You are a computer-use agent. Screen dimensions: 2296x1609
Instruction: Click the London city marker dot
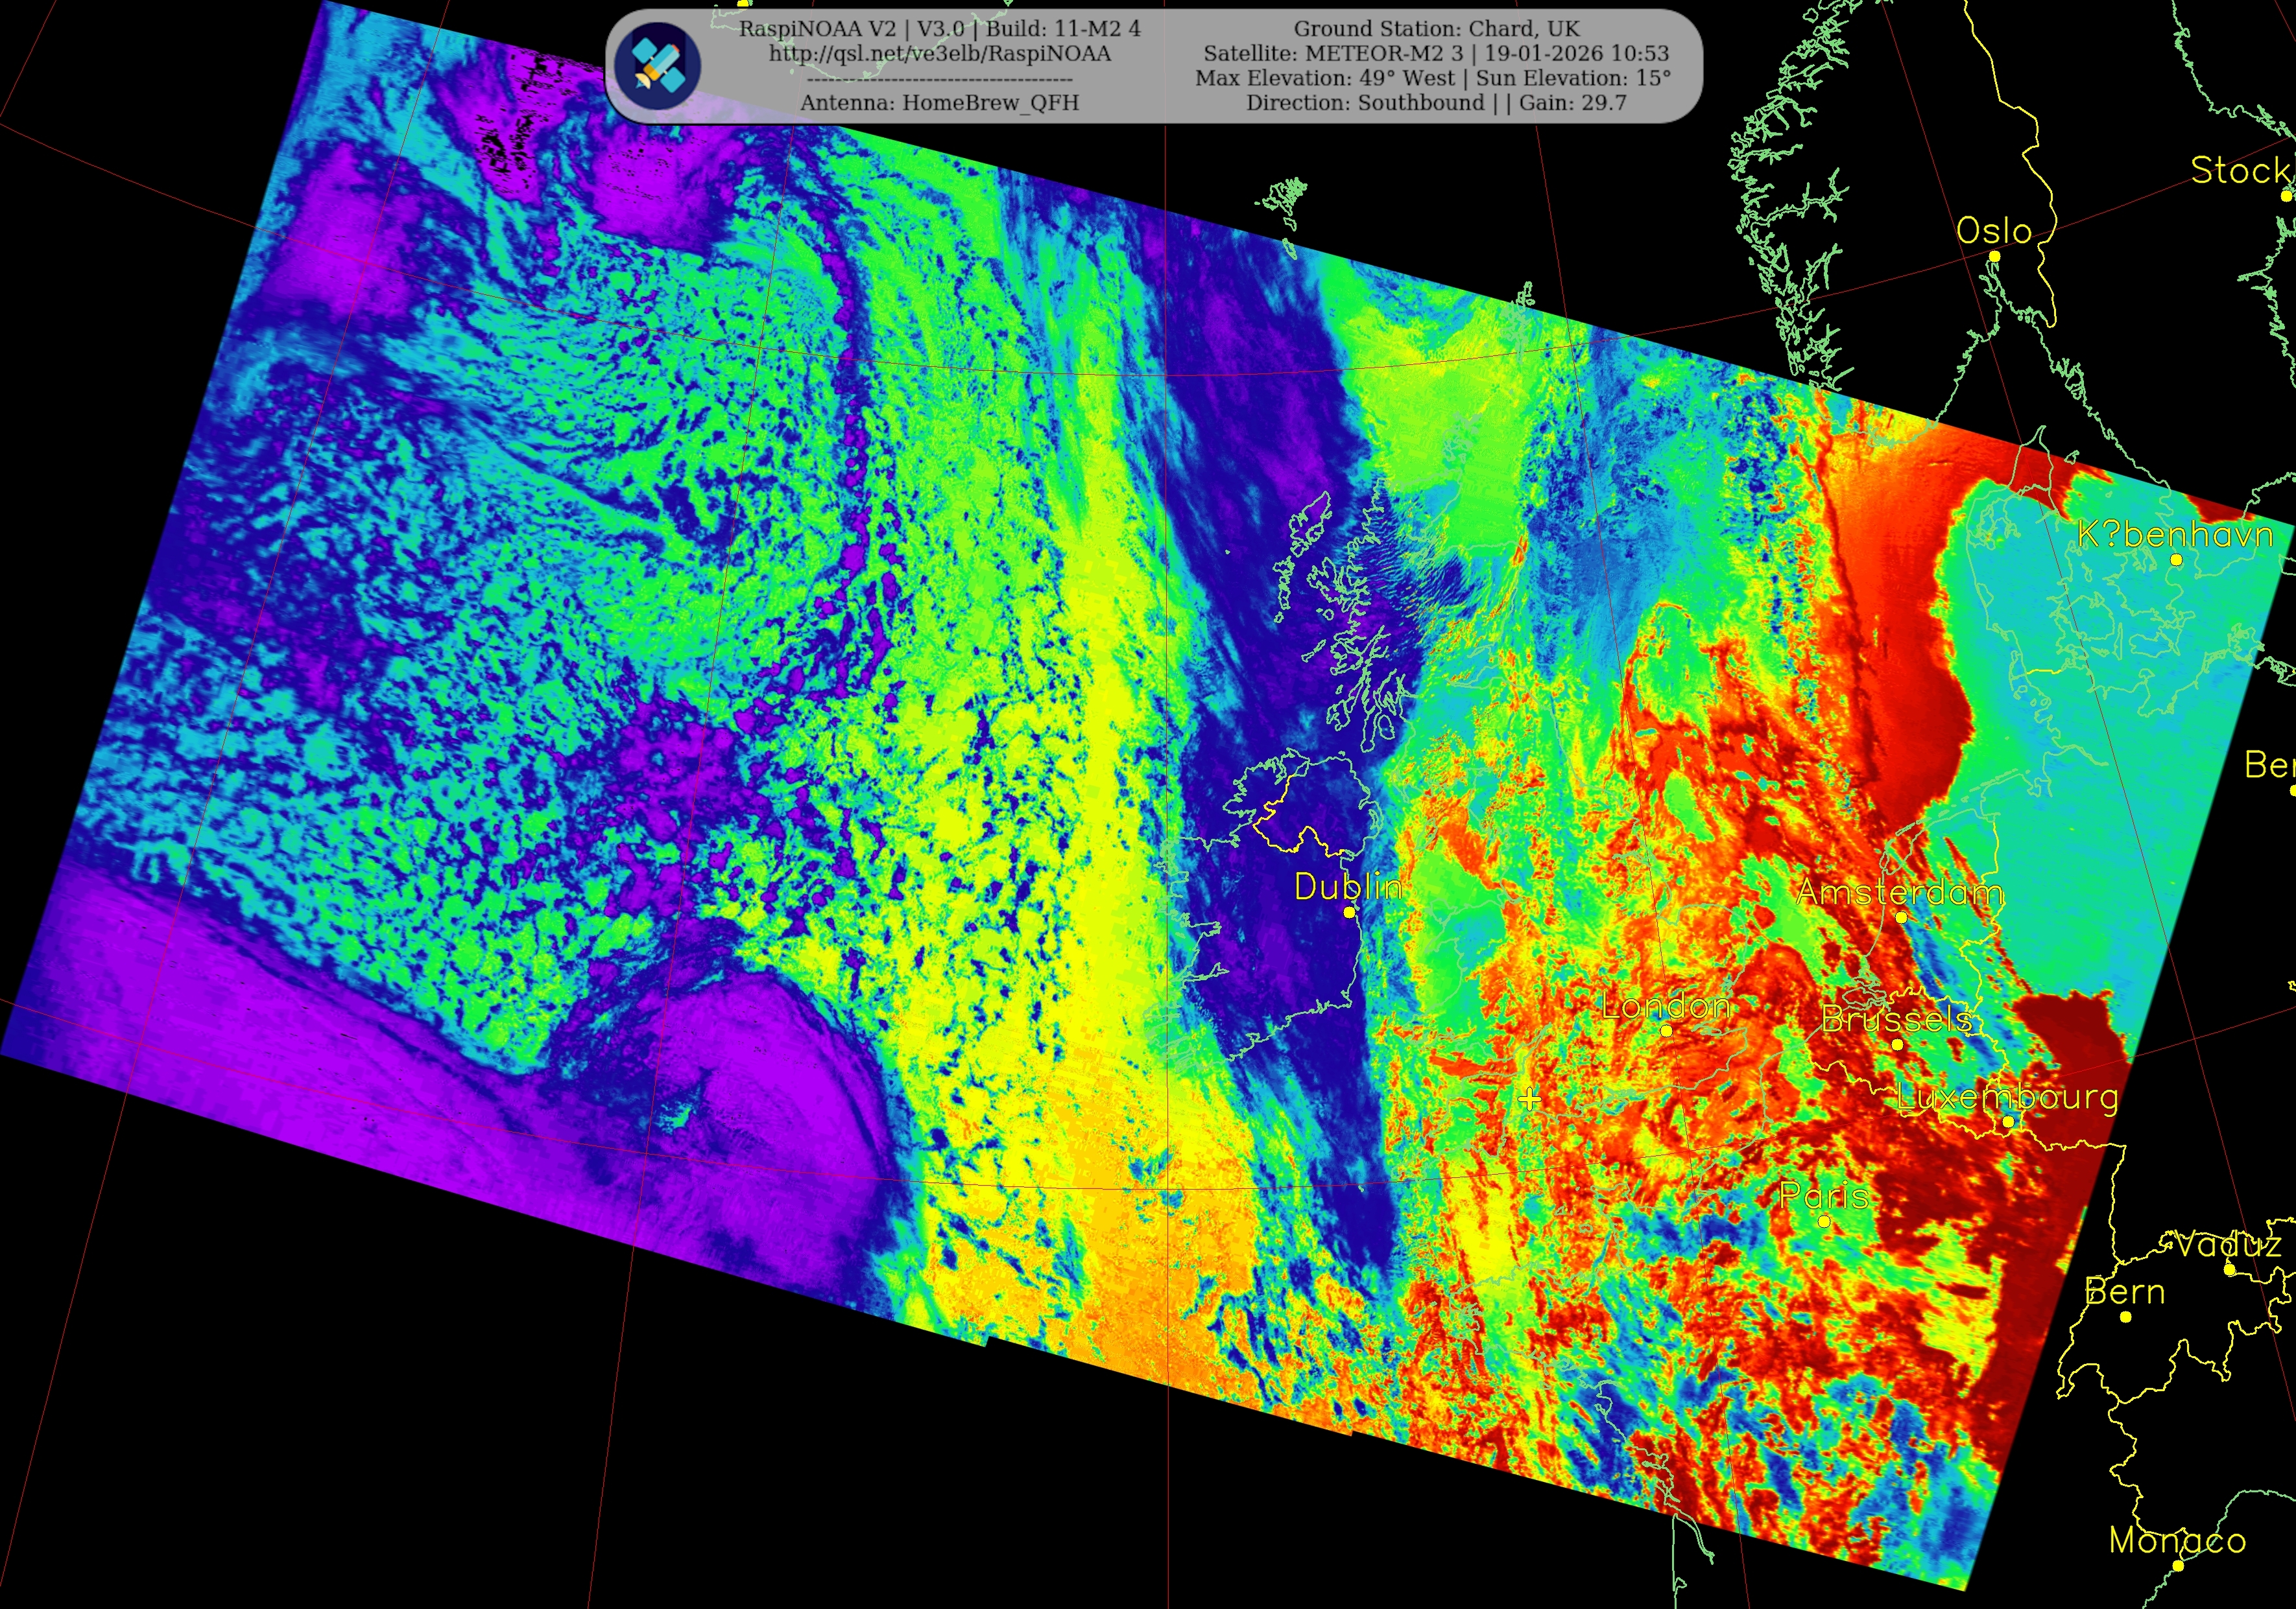point(1666,1030)
